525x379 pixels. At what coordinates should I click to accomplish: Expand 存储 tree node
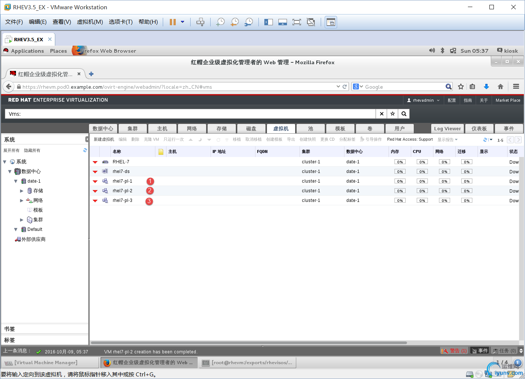(22, 191)
